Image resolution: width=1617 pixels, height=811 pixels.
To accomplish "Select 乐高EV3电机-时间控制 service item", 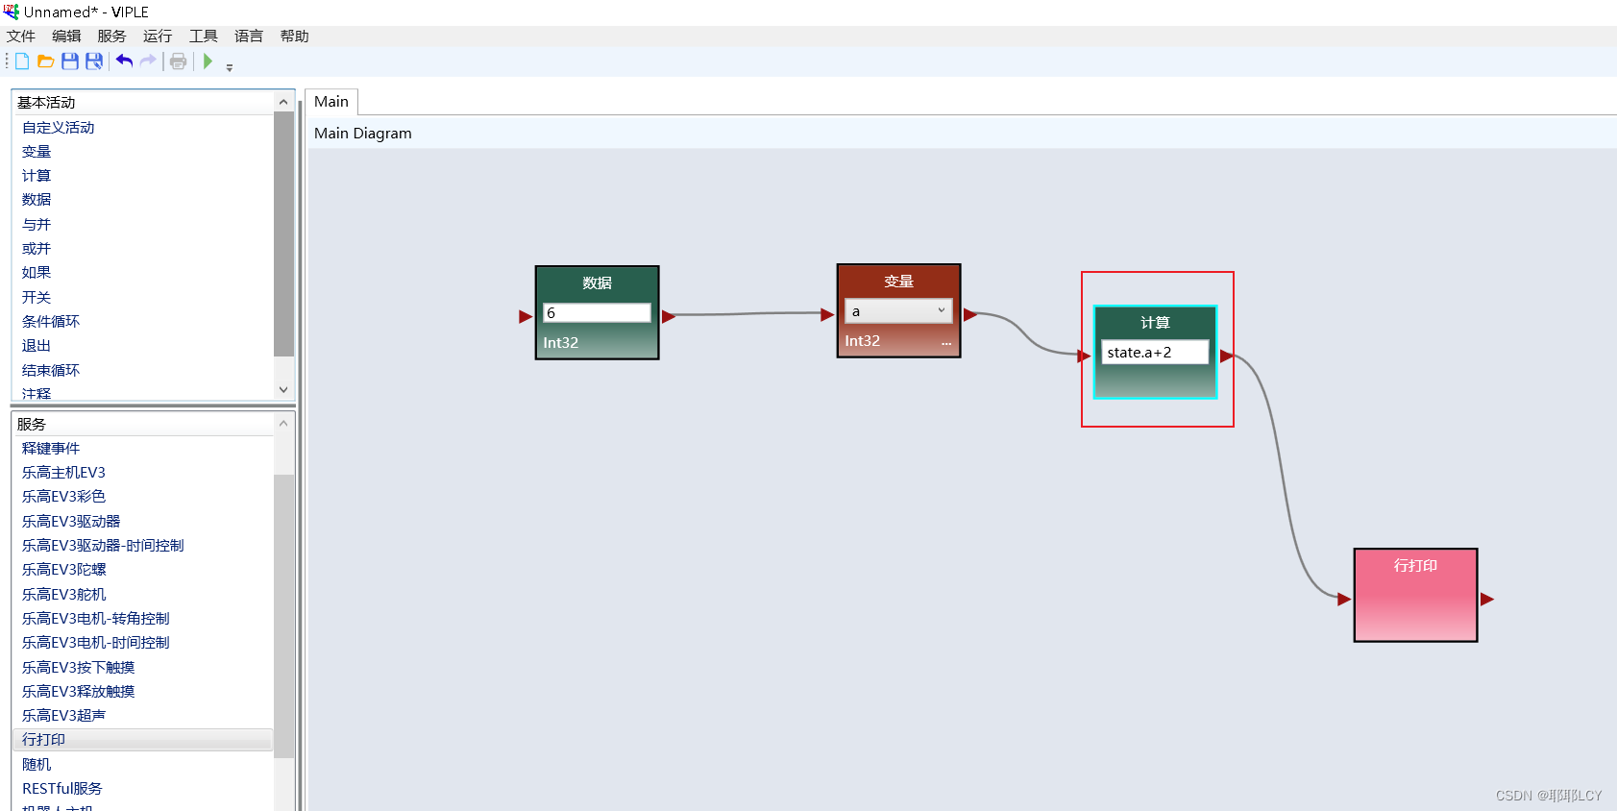I will coord(95,643).
